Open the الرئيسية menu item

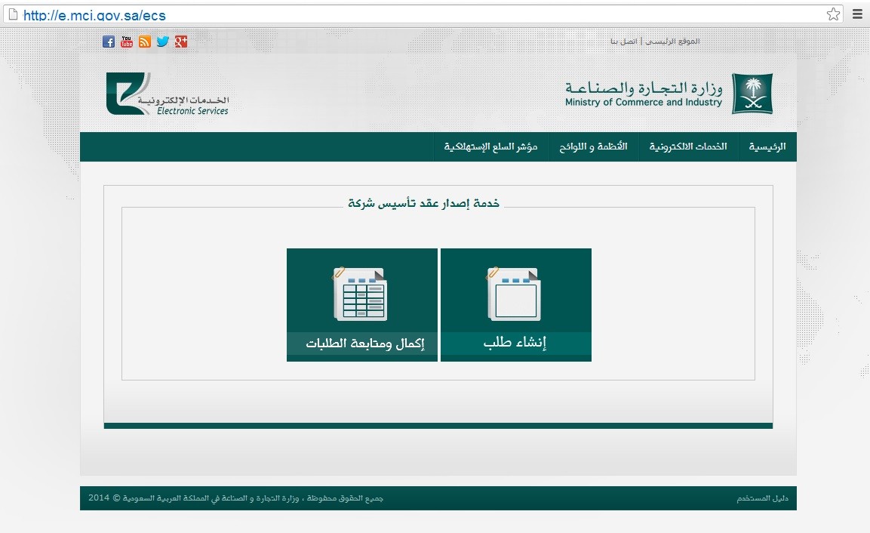coord(767,147)
